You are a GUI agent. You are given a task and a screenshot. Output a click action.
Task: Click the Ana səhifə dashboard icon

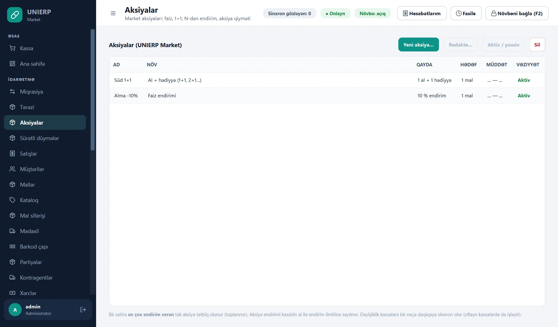point(12,64)
